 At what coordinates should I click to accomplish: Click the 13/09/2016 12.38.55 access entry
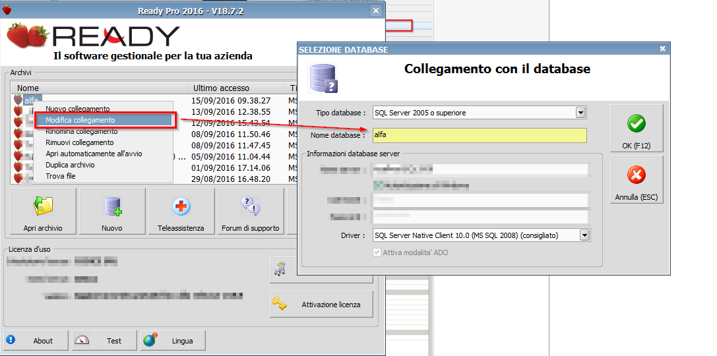click(x=231, y=111)
